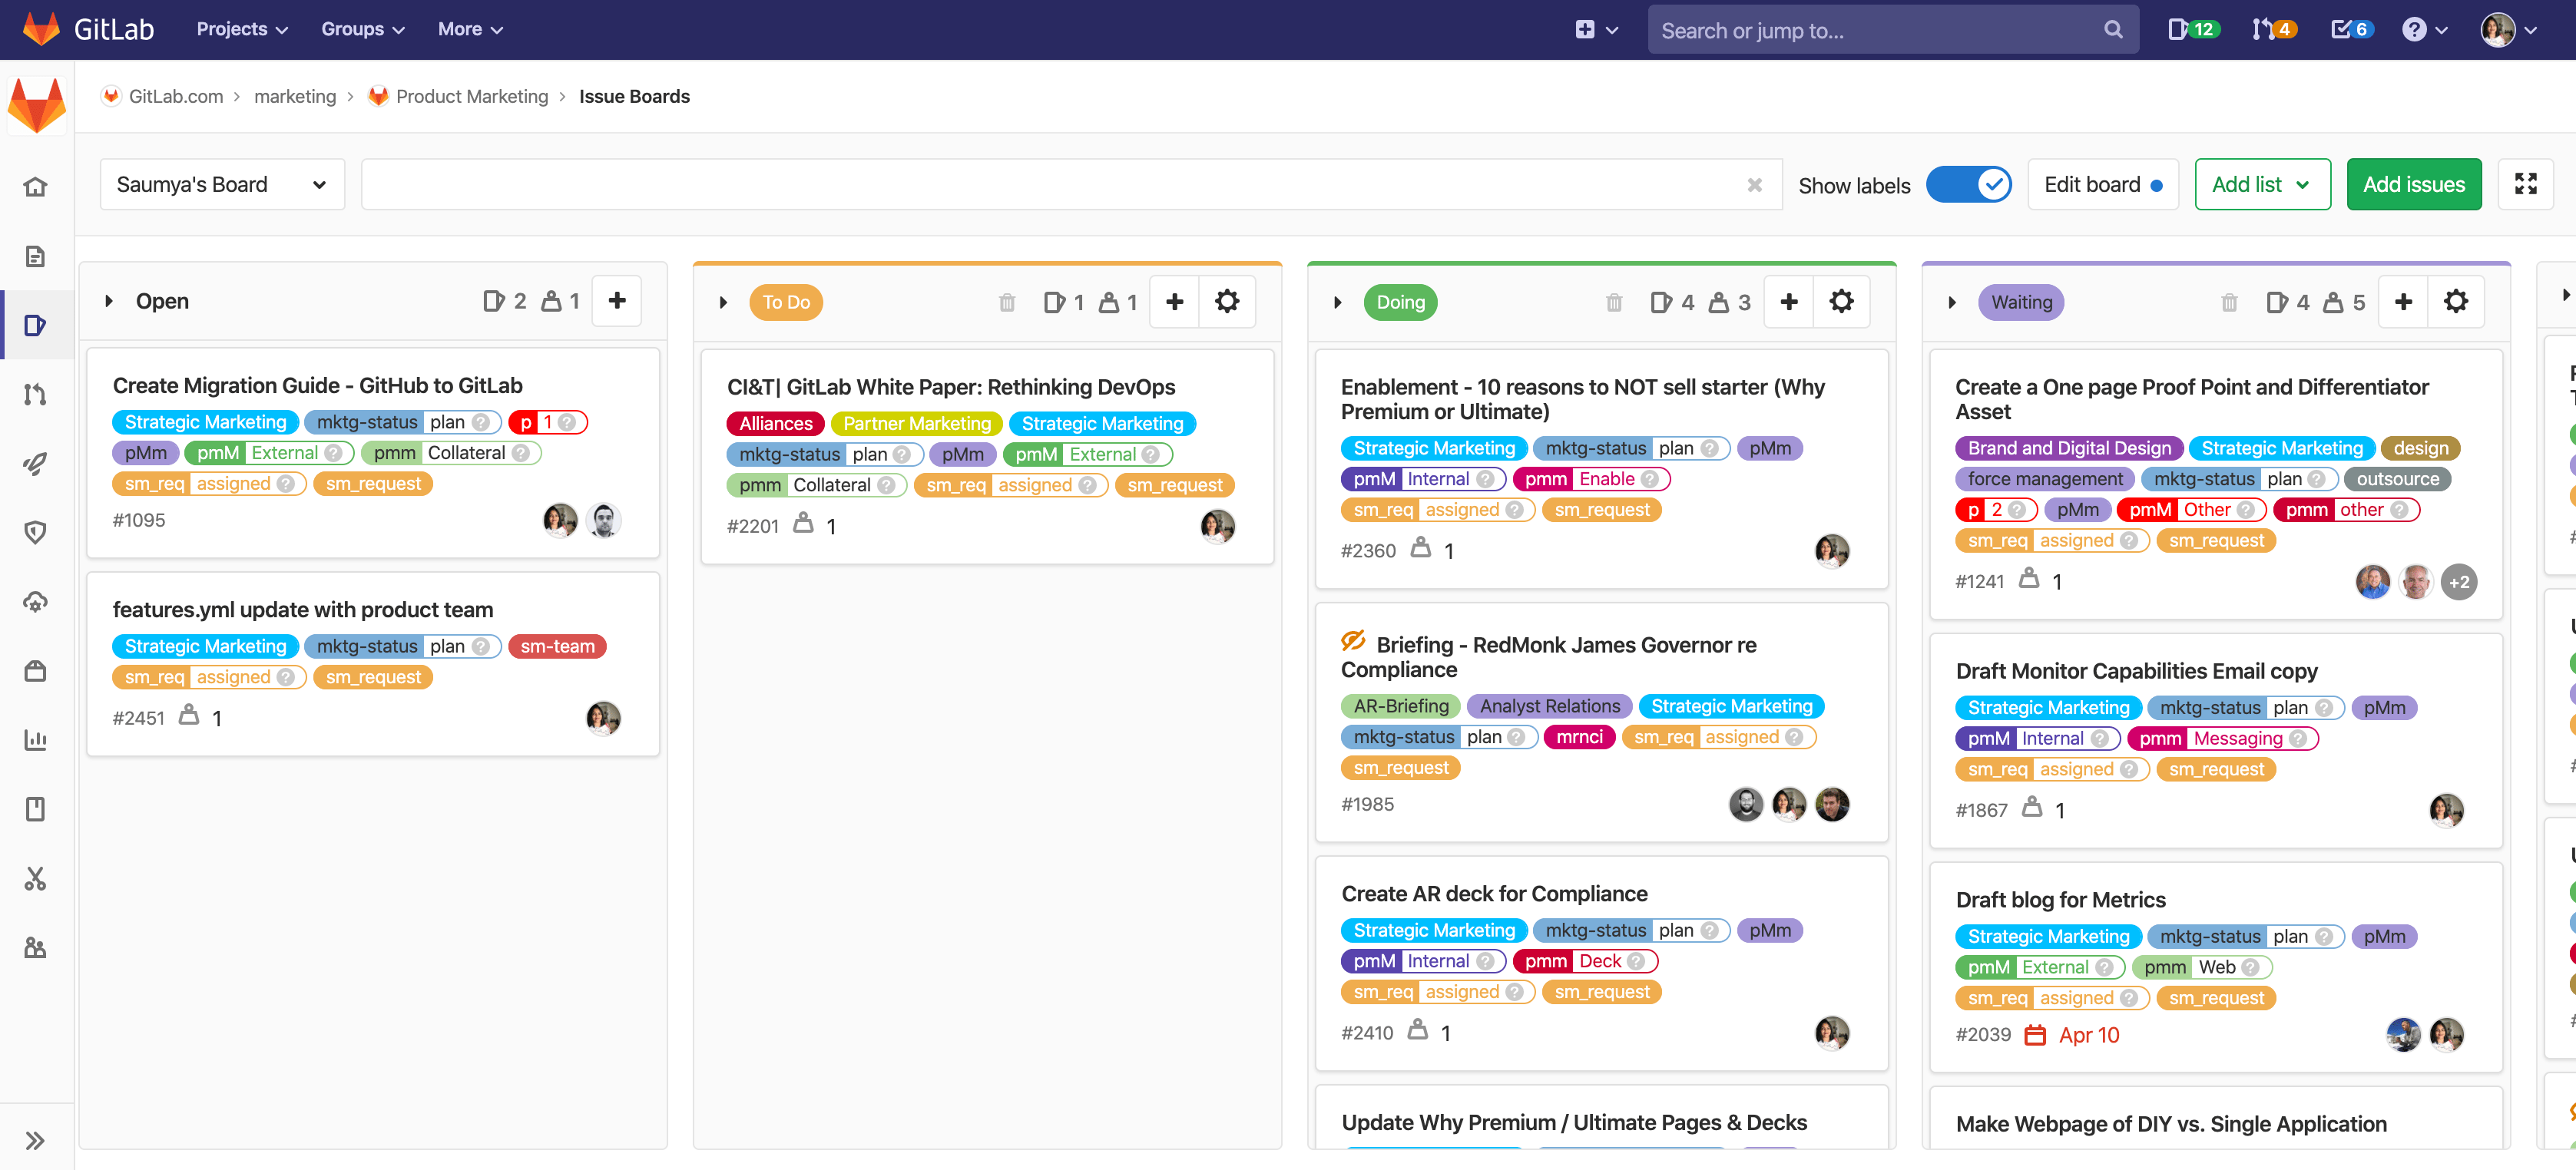Screen dimensions: 2576x1170
Task: Clear the filter bar with X
Action: (x=1754, y=185)
